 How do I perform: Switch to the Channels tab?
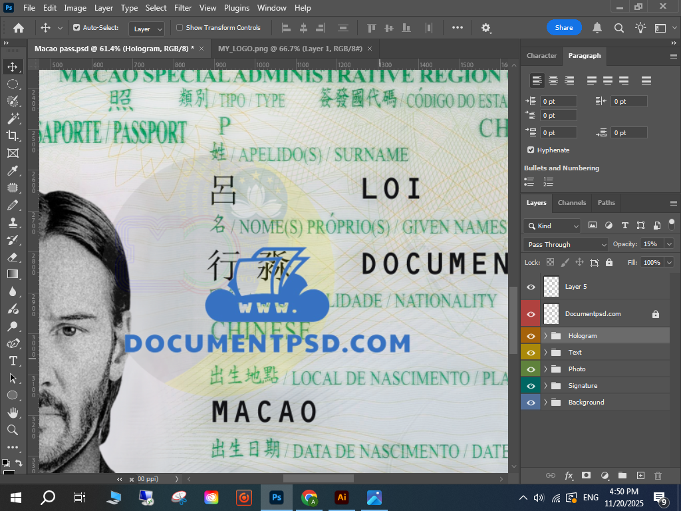click(572, 203)
